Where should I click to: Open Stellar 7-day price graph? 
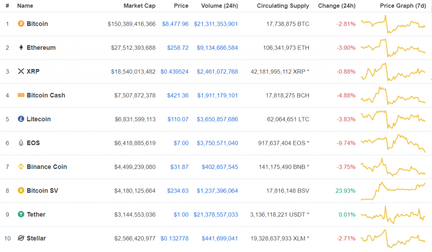click(x=393, y=239)
